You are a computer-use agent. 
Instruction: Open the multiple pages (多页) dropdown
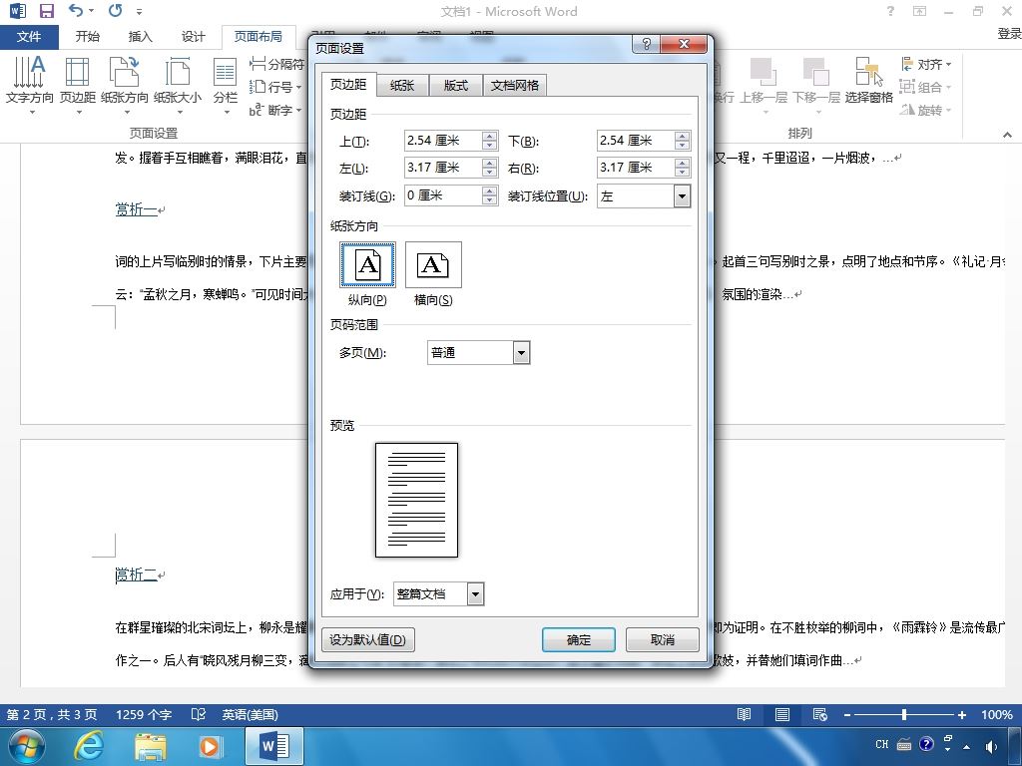pyautogui.click(x=521, y=352)
